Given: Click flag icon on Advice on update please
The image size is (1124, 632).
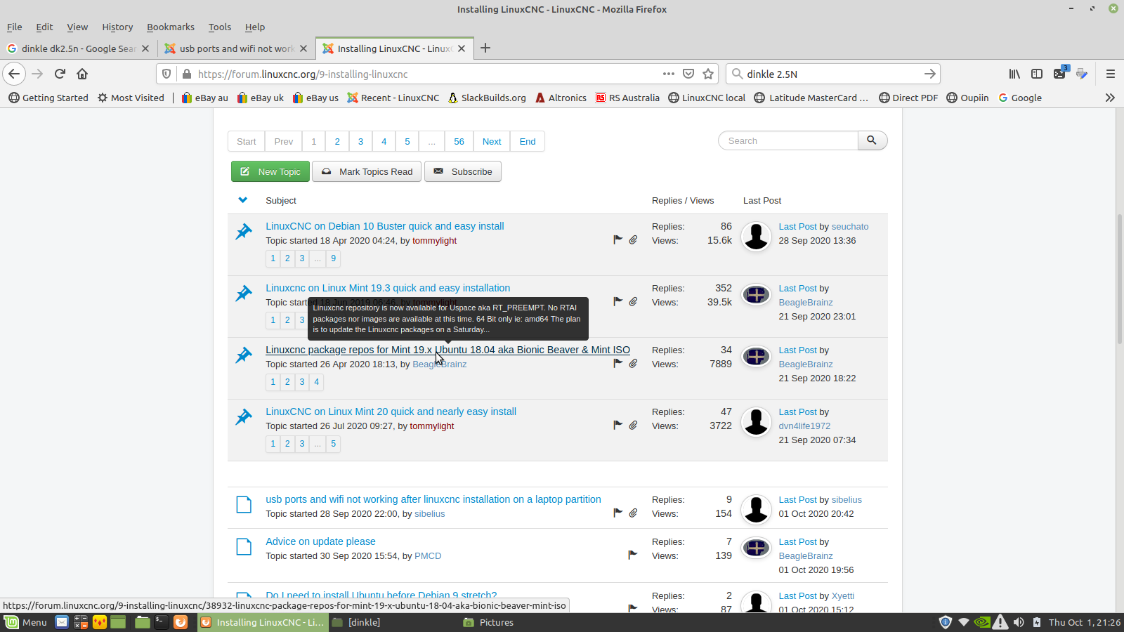Looking at the screenshot, I should click(x=633, y=555).
